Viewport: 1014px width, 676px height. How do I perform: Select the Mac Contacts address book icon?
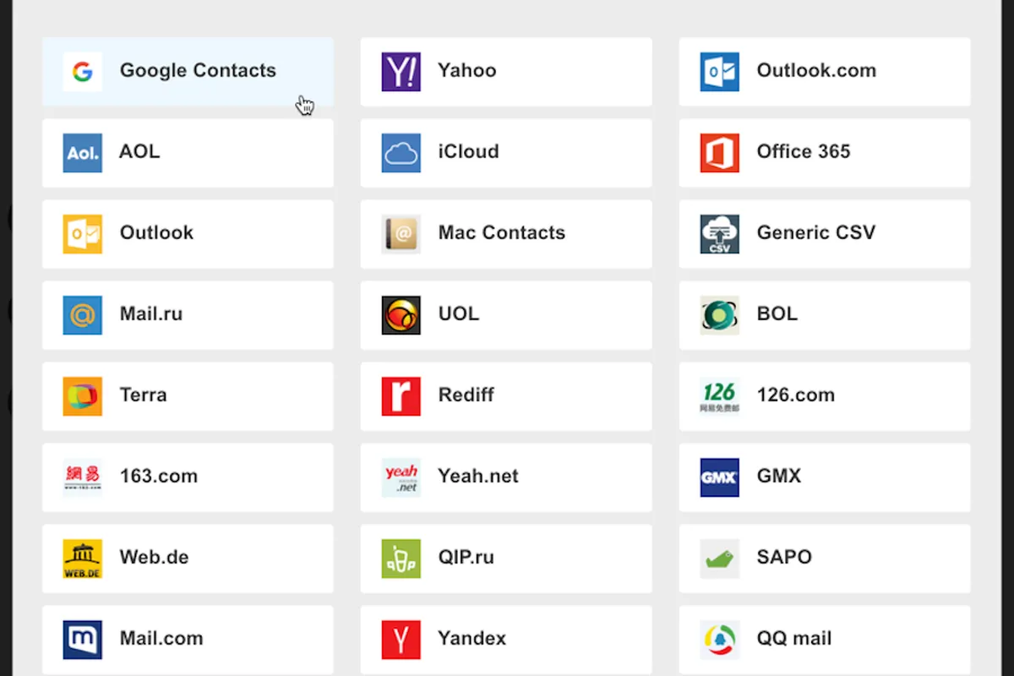pyautogui.click(x=401, y=234)
